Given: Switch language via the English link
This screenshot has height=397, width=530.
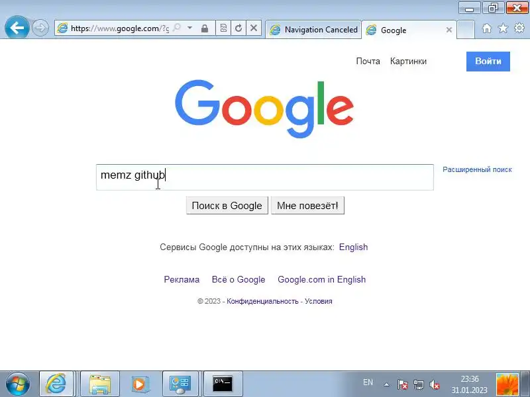Looking at the screenshot, I should pos(353,247).
